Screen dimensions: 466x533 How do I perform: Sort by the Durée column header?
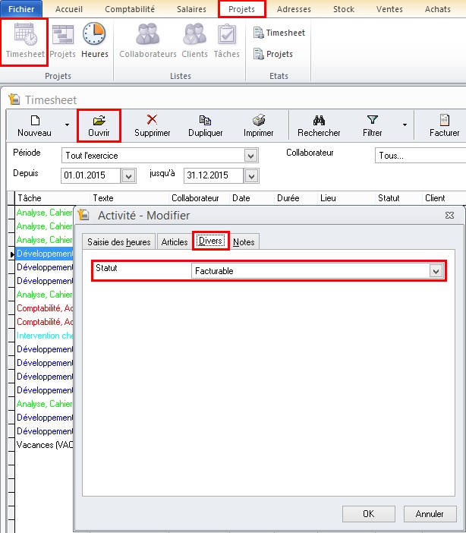click(296, 198)
